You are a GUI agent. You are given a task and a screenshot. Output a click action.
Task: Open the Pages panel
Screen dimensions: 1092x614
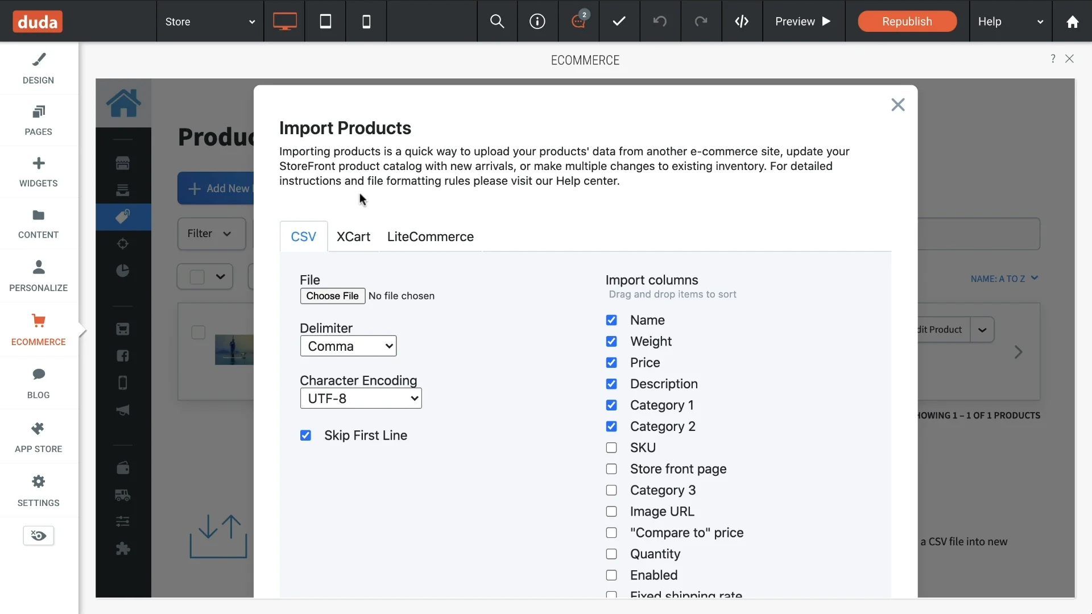point(39,120)
